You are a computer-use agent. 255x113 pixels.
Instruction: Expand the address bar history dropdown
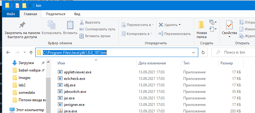point(194,52)
